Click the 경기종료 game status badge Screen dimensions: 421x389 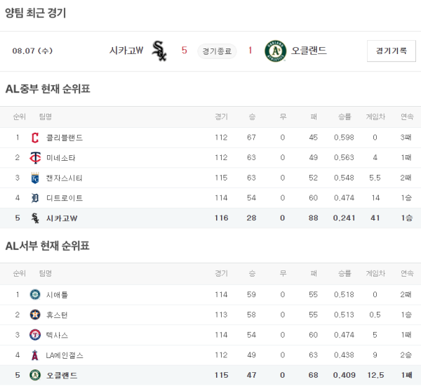(217, 51)
